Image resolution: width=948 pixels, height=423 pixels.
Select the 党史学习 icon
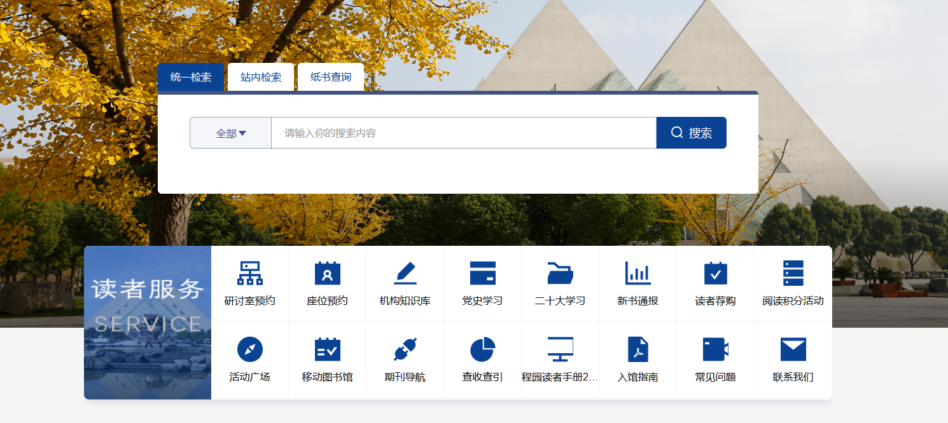tap(483, 273)
